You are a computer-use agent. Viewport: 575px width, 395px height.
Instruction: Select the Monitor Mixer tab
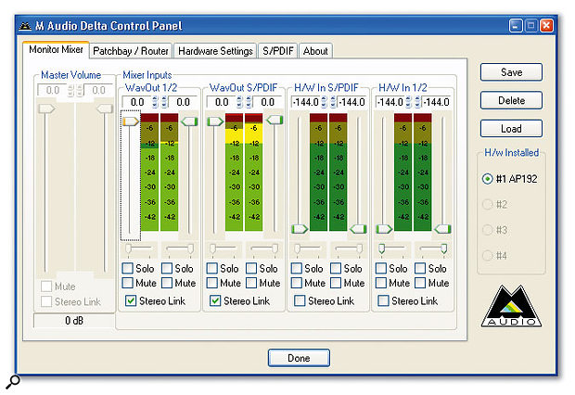pos(56,49)
